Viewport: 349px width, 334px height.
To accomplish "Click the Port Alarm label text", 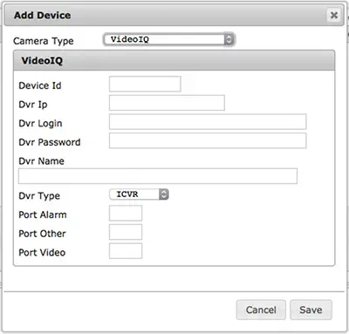I will pos(43,215).
